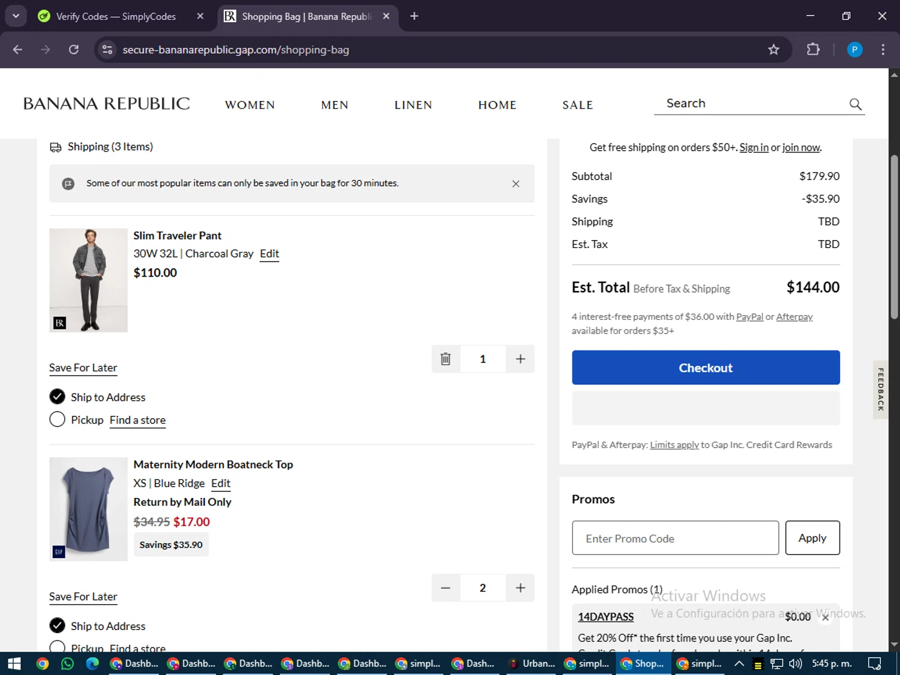View site information icon in address bar
The height and width of the screenshot is (675, 900).
[x=107, y=50]
